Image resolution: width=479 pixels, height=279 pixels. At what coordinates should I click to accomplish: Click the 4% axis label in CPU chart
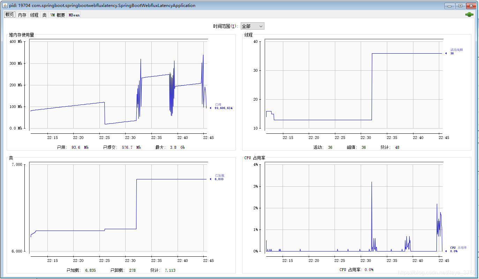[255, 164]
